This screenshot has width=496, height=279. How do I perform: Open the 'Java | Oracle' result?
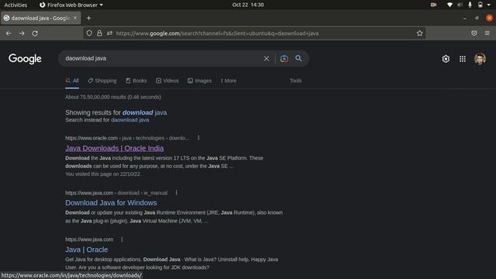(86, 250)
